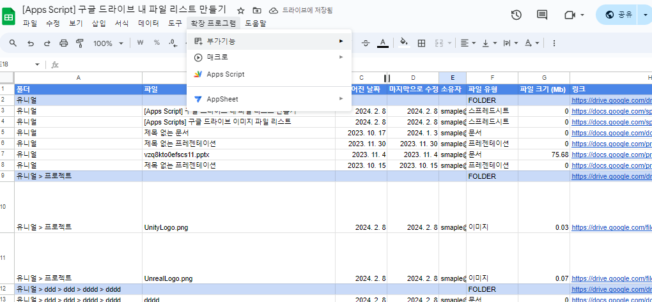Click the 공유 share button
This screenshot has width=652, height=302.
618,15
